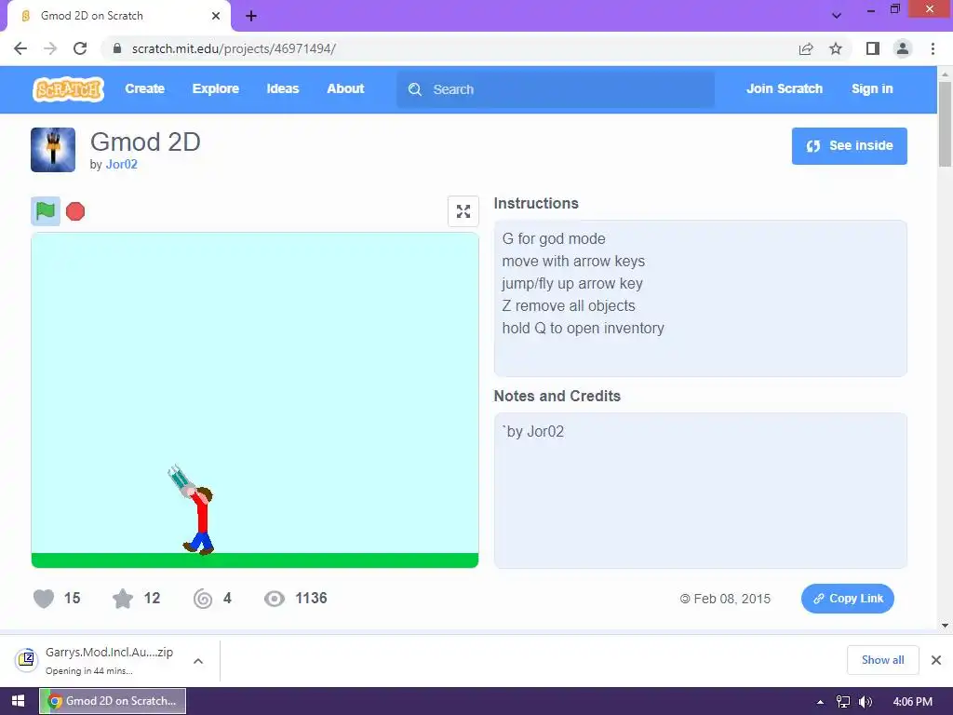Viewport: 953px width, 715px height.
Task: View remixes via the spiral icon
Action: pyautogui.click(x=203, y=599)
